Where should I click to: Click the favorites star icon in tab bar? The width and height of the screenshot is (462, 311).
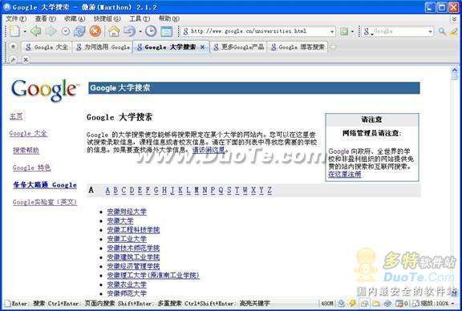pos(14,46)
